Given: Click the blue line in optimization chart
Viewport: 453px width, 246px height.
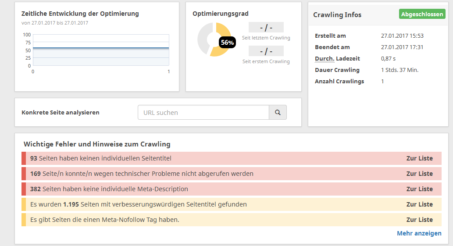Looking at the screenshot, I should click(x=101, y=48).
